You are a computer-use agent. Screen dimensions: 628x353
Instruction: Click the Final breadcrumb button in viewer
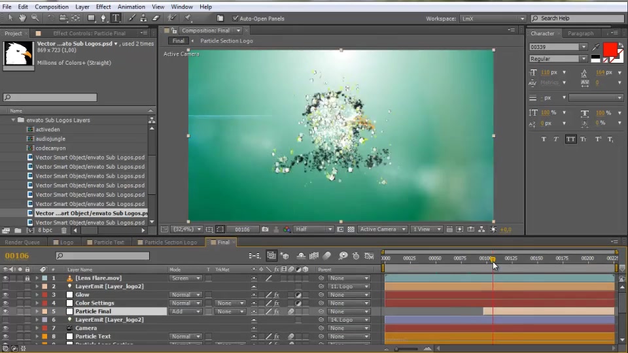(x=178, y=41)
